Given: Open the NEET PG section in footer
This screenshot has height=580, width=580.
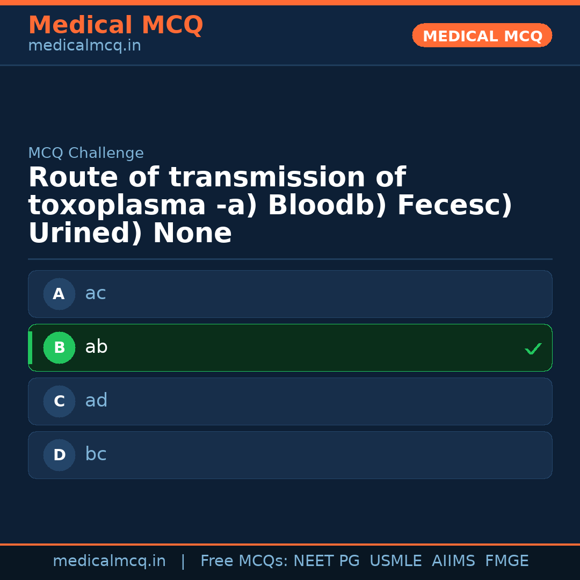Looking at the screenshot, I should (x=326, y=561).
